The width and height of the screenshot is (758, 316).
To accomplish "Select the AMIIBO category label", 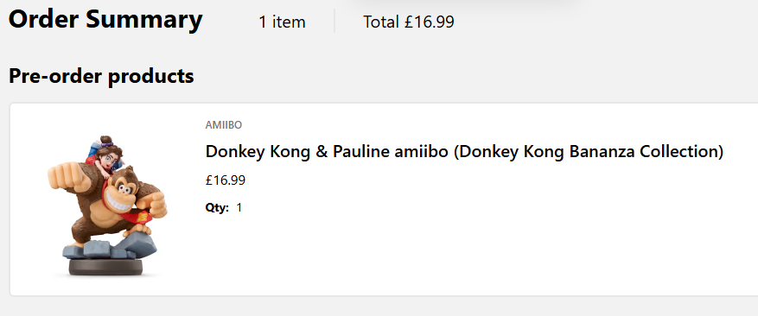I will pyautogui.click(x=223, y=125).
